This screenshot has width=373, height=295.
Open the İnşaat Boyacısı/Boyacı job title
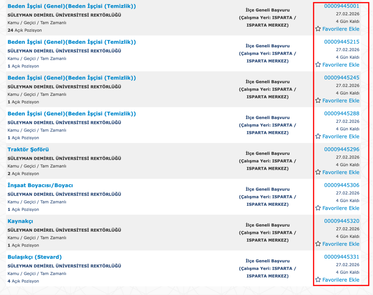[40, 185]
